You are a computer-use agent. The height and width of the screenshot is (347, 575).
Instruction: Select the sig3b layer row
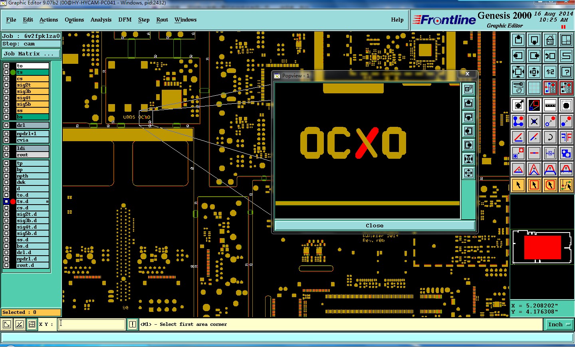[32, 91]
